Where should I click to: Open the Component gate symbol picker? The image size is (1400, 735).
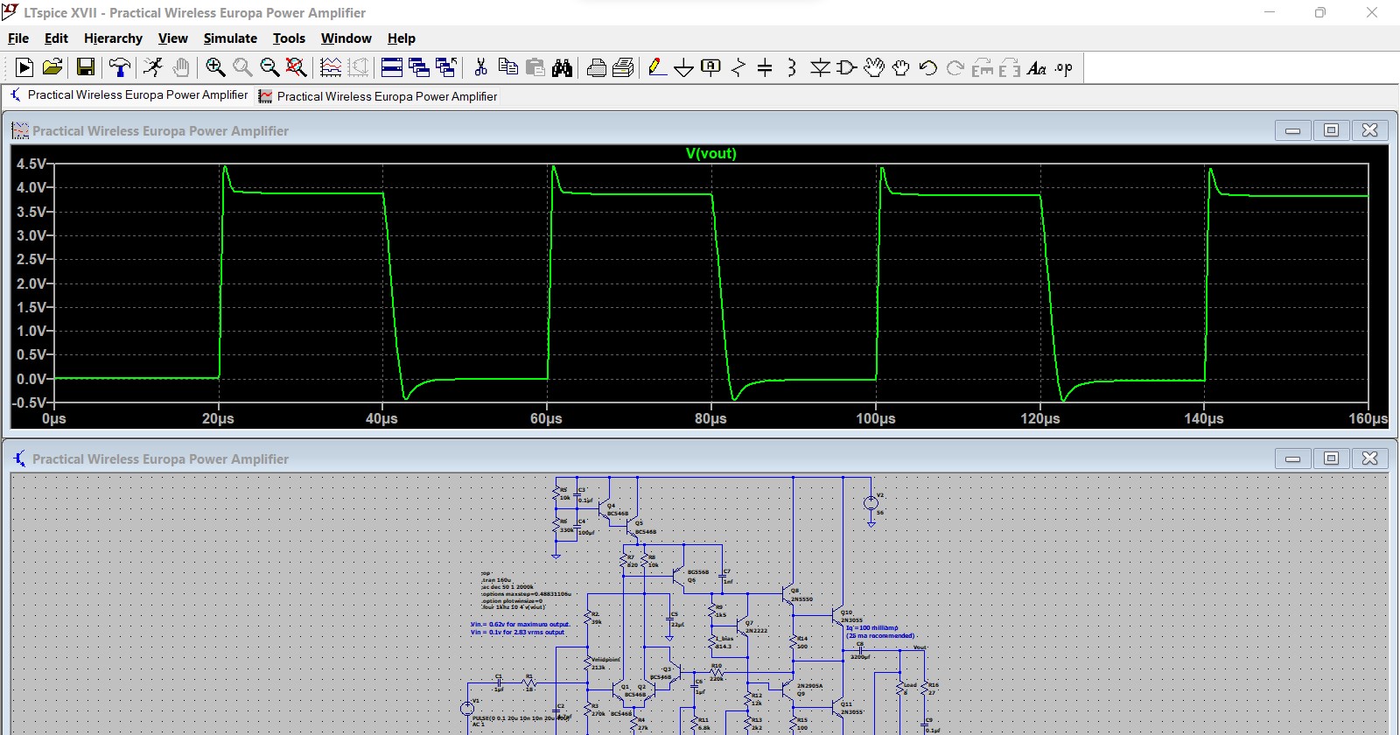point(847,67)
